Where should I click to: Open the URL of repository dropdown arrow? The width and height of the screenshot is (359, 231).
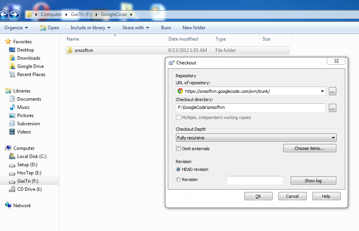pos(322,91)
